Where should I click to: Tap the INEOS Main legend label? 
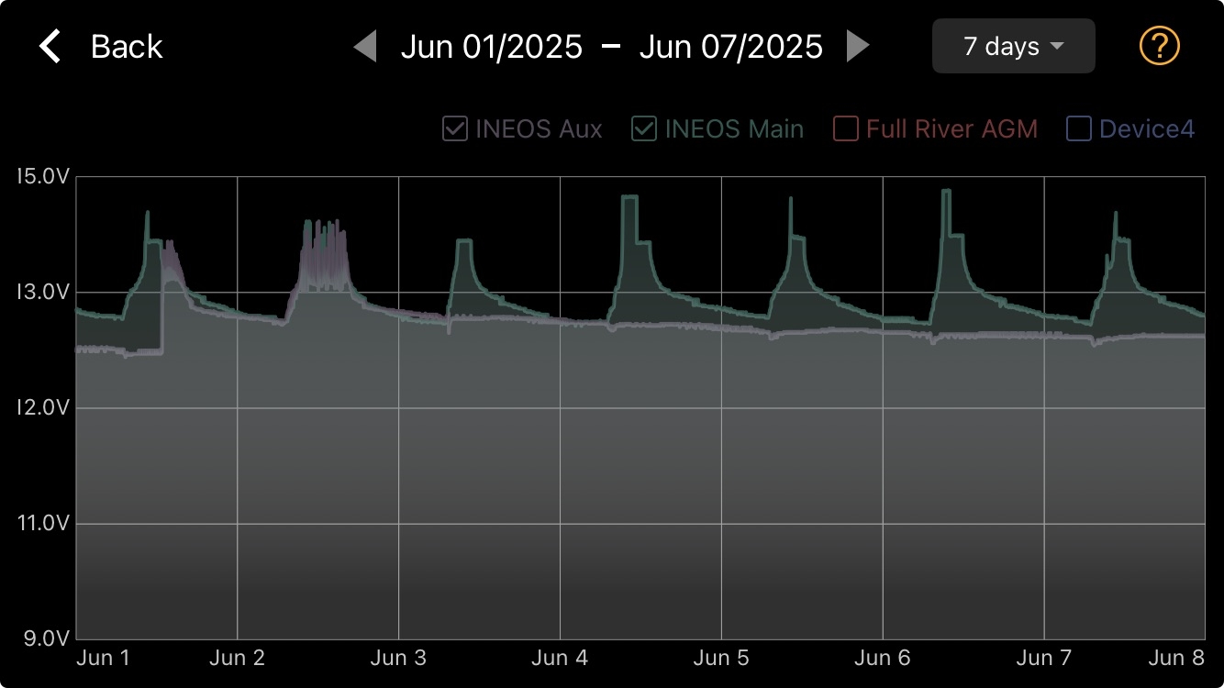coord(734,129)
